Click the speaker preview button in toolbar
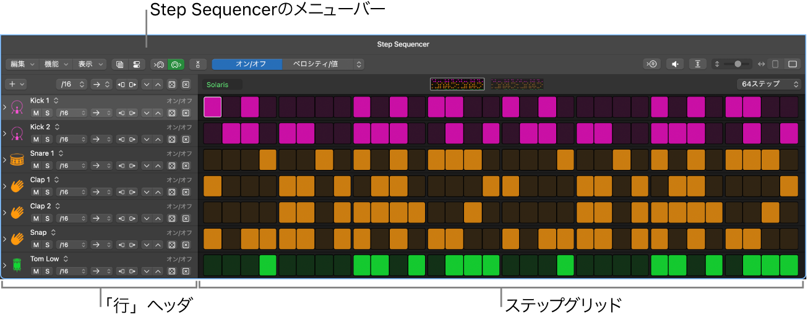 tap(675, 64)
